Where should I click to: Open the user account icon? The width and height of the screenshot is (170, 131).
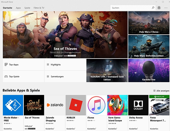[159, 8]
